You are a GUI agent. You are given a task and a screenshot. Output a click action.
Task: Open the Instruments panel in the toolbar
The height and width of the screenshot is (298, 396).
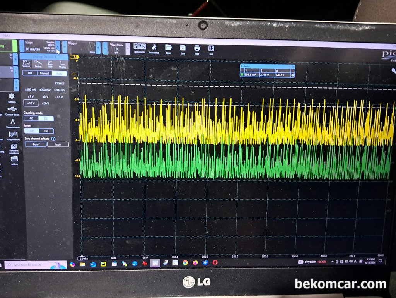pos(139,48)
